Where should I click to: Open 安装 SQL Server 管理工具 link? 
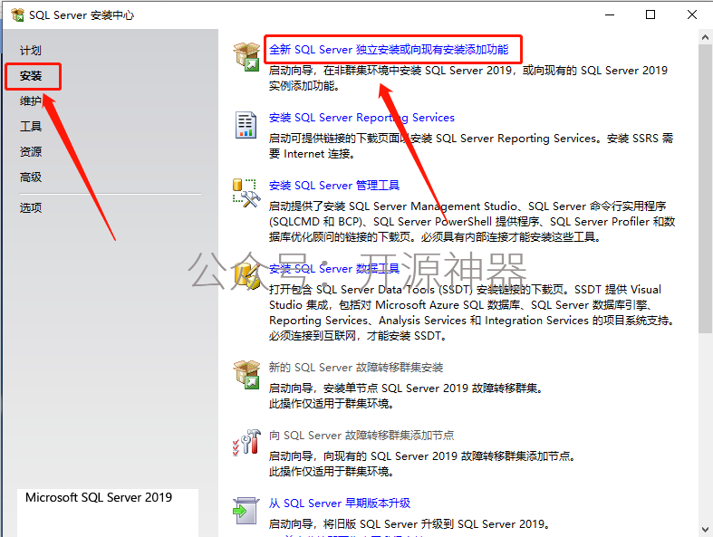pos(334,185)
